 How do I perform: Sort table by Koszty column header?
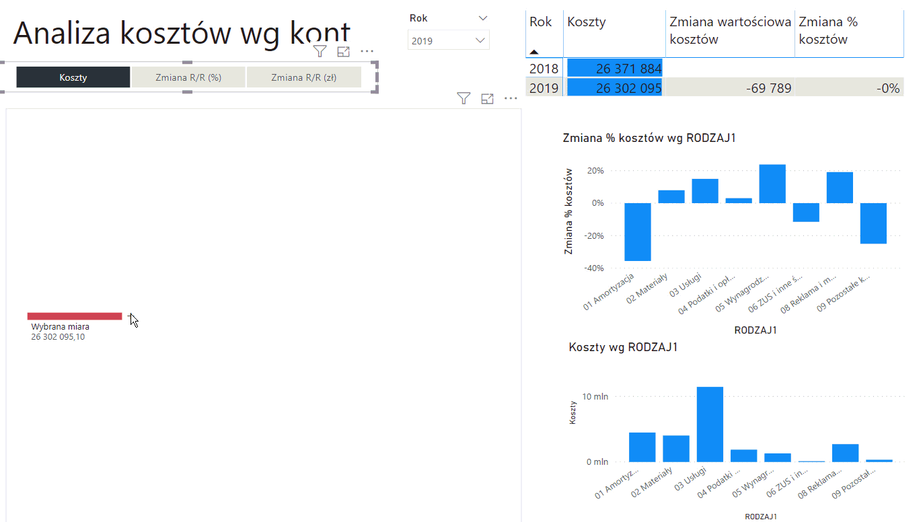tap(587, 22)
